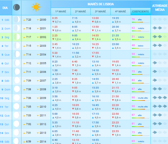Click the moon phase icon for 6 Qui
Image resolution: width=168 pixels, height=144 pixels.
tap(17, 63)
